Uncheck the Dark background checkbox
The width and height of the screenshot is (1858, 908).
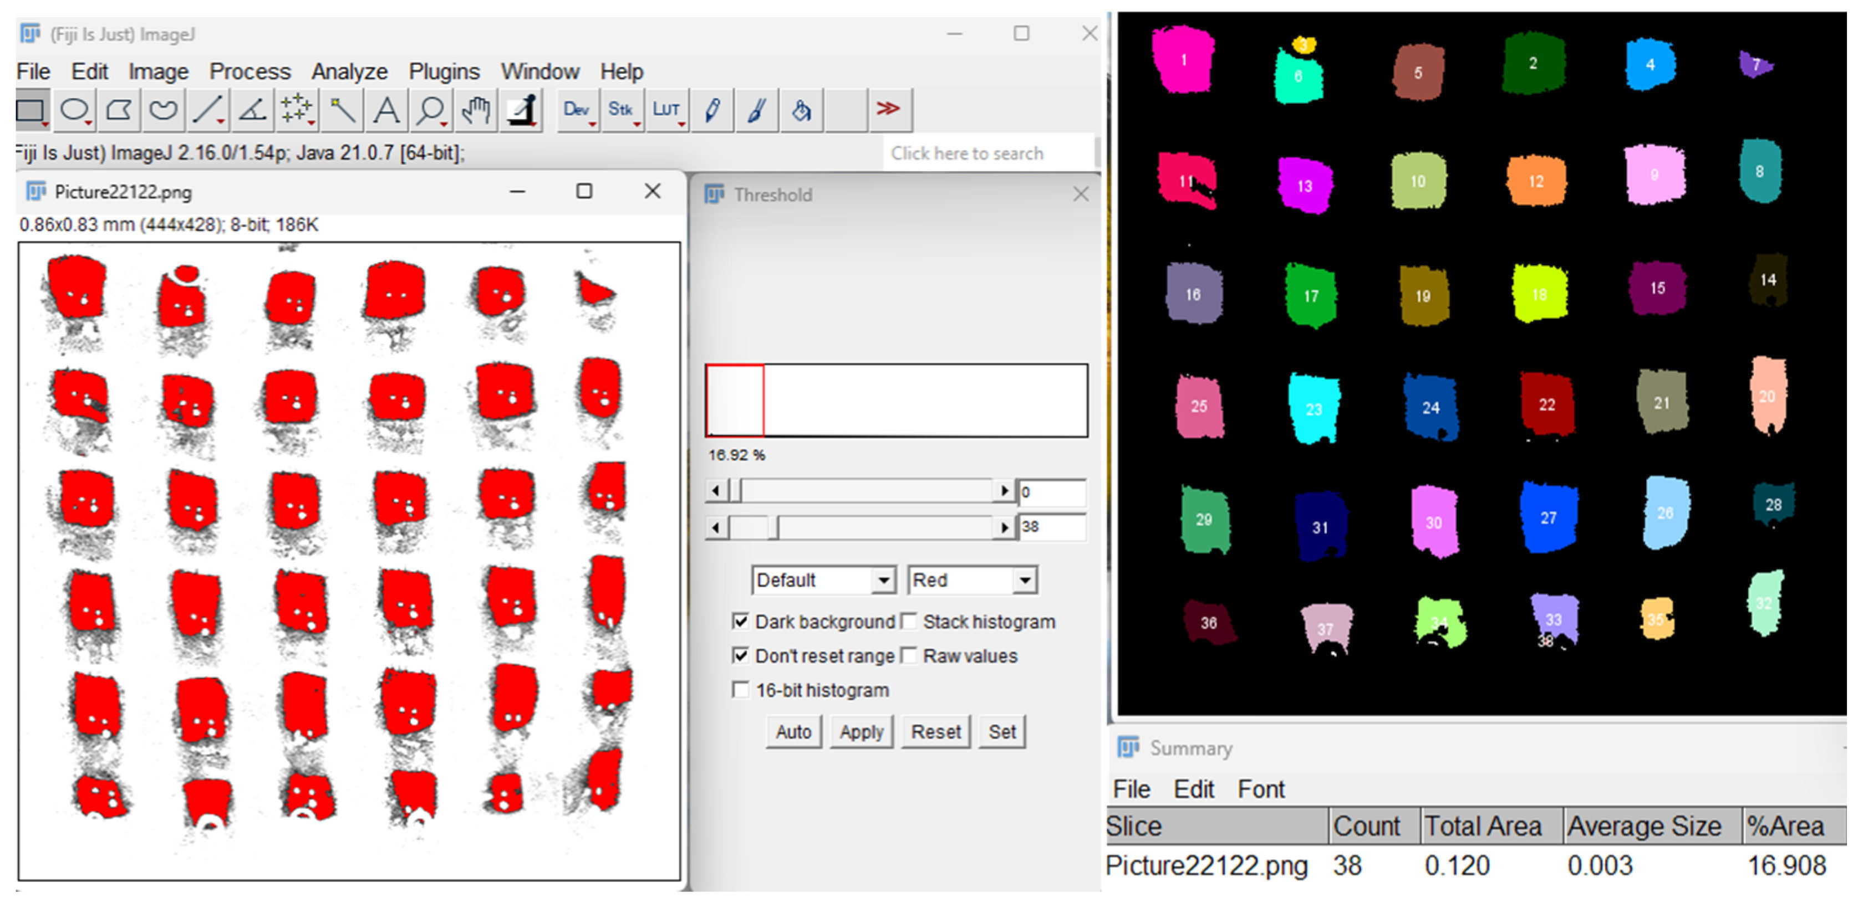pos(740,621)
